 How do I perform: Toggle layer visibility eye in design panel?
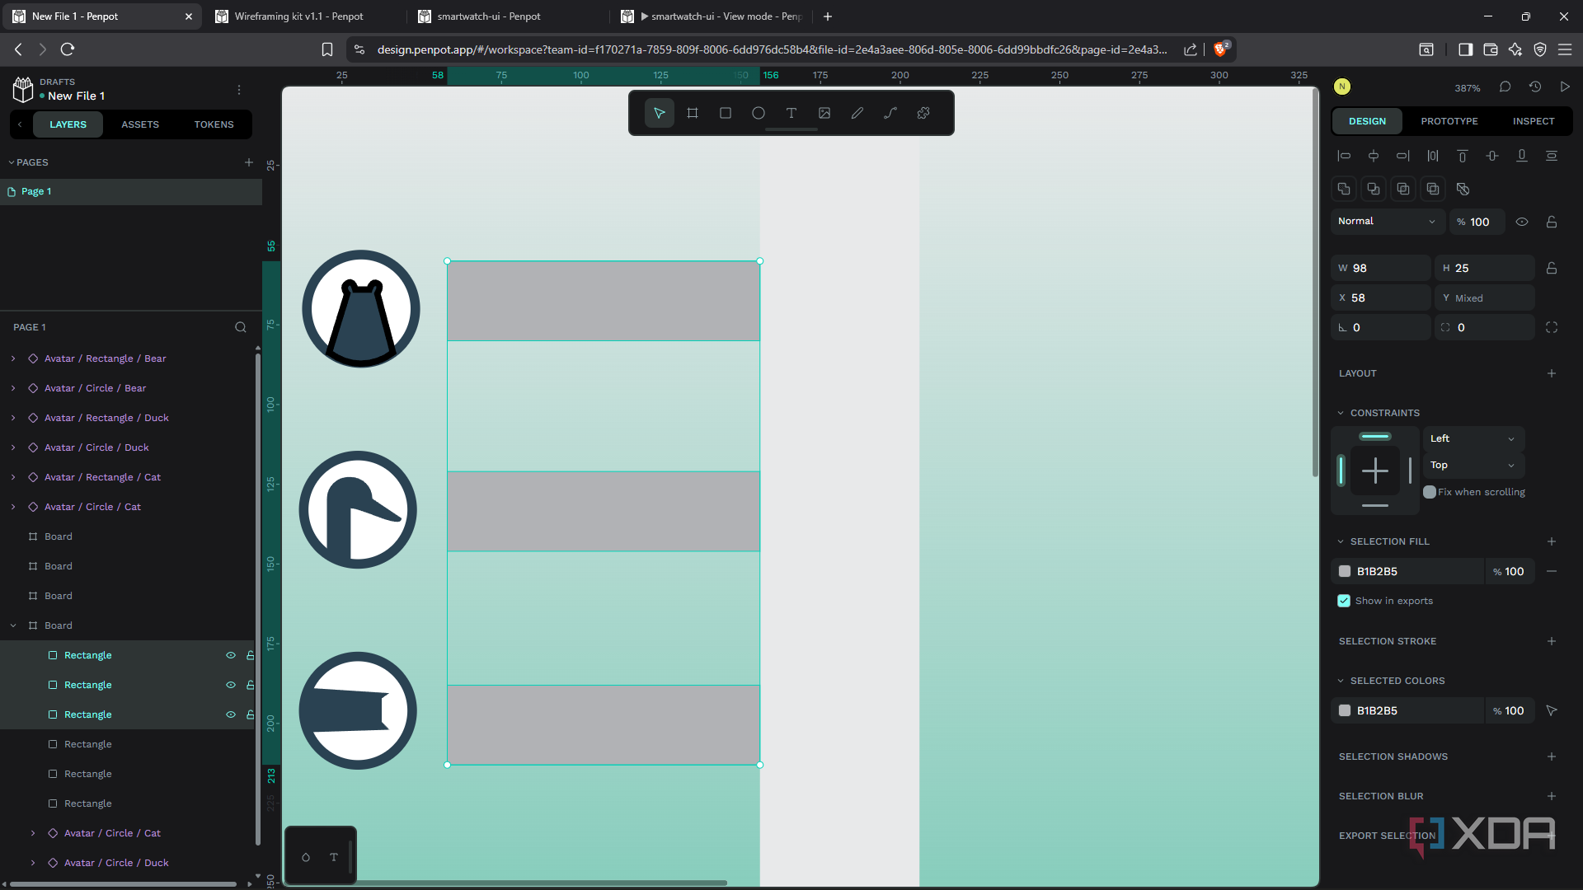click(1522, 222)
